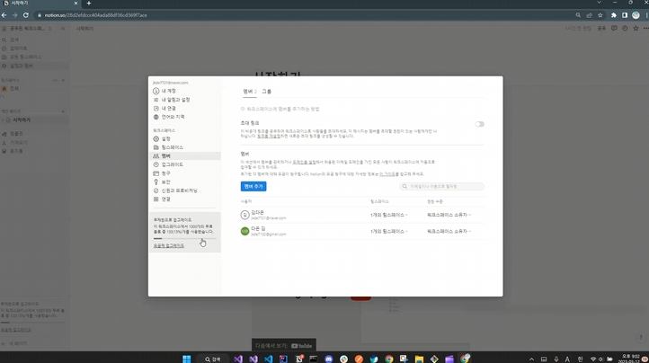The image size is (649, 363).
Task: Click green 다은 김 avatar
Action: click(x=245, y=231)
